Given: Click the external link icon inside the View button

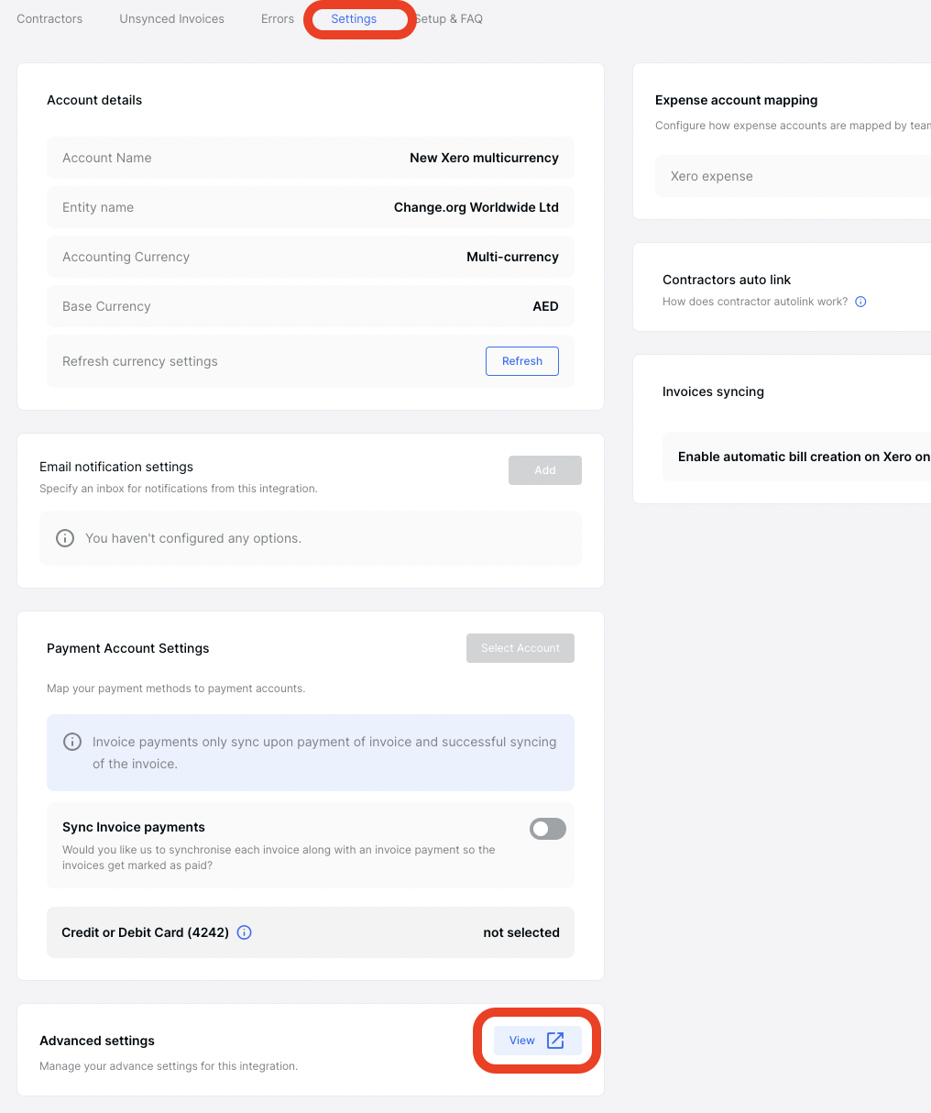Looking at the screenshot, I should click(553, 1040).
